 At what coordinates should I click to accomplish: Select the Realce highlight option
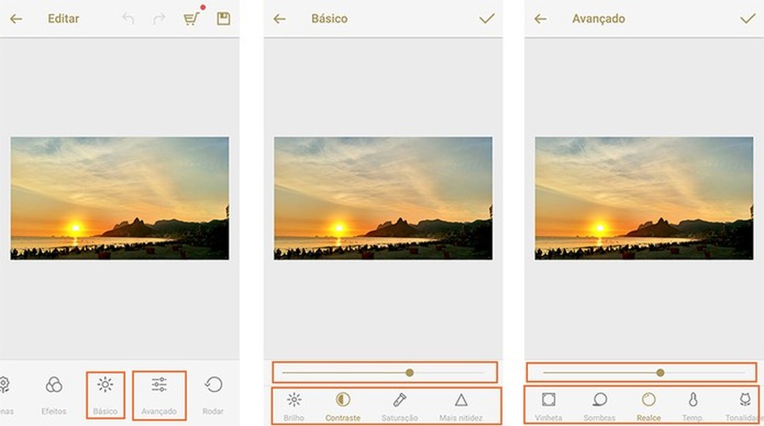(648, 407)
